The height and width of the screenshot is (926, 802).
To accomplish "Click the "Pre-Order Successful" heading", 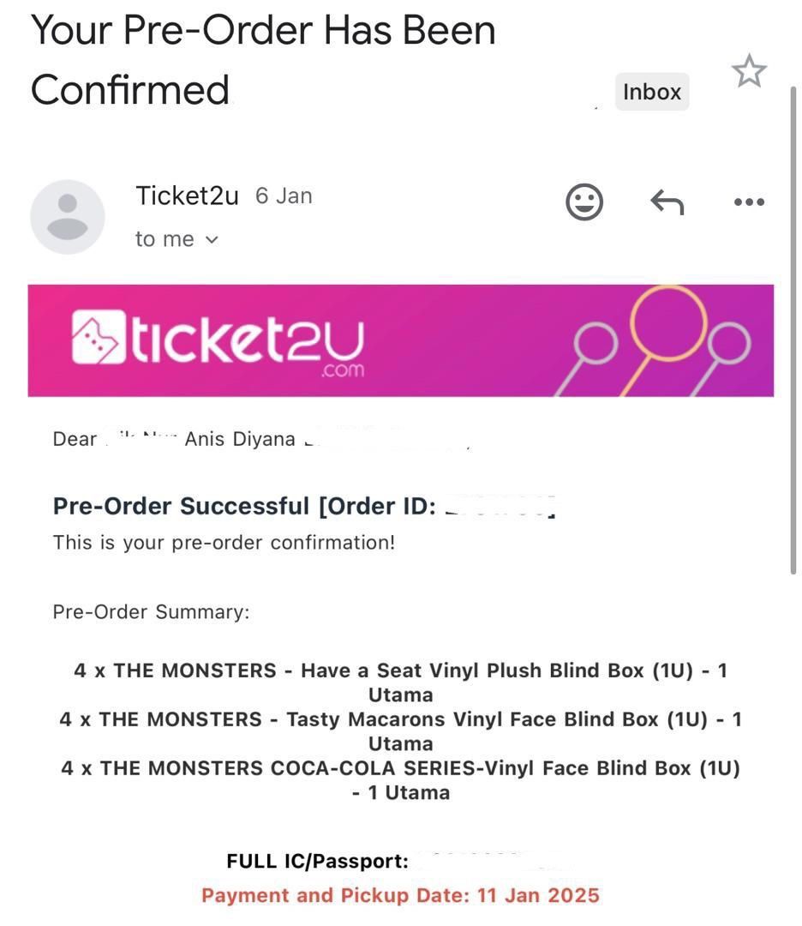I will [180, 506].
